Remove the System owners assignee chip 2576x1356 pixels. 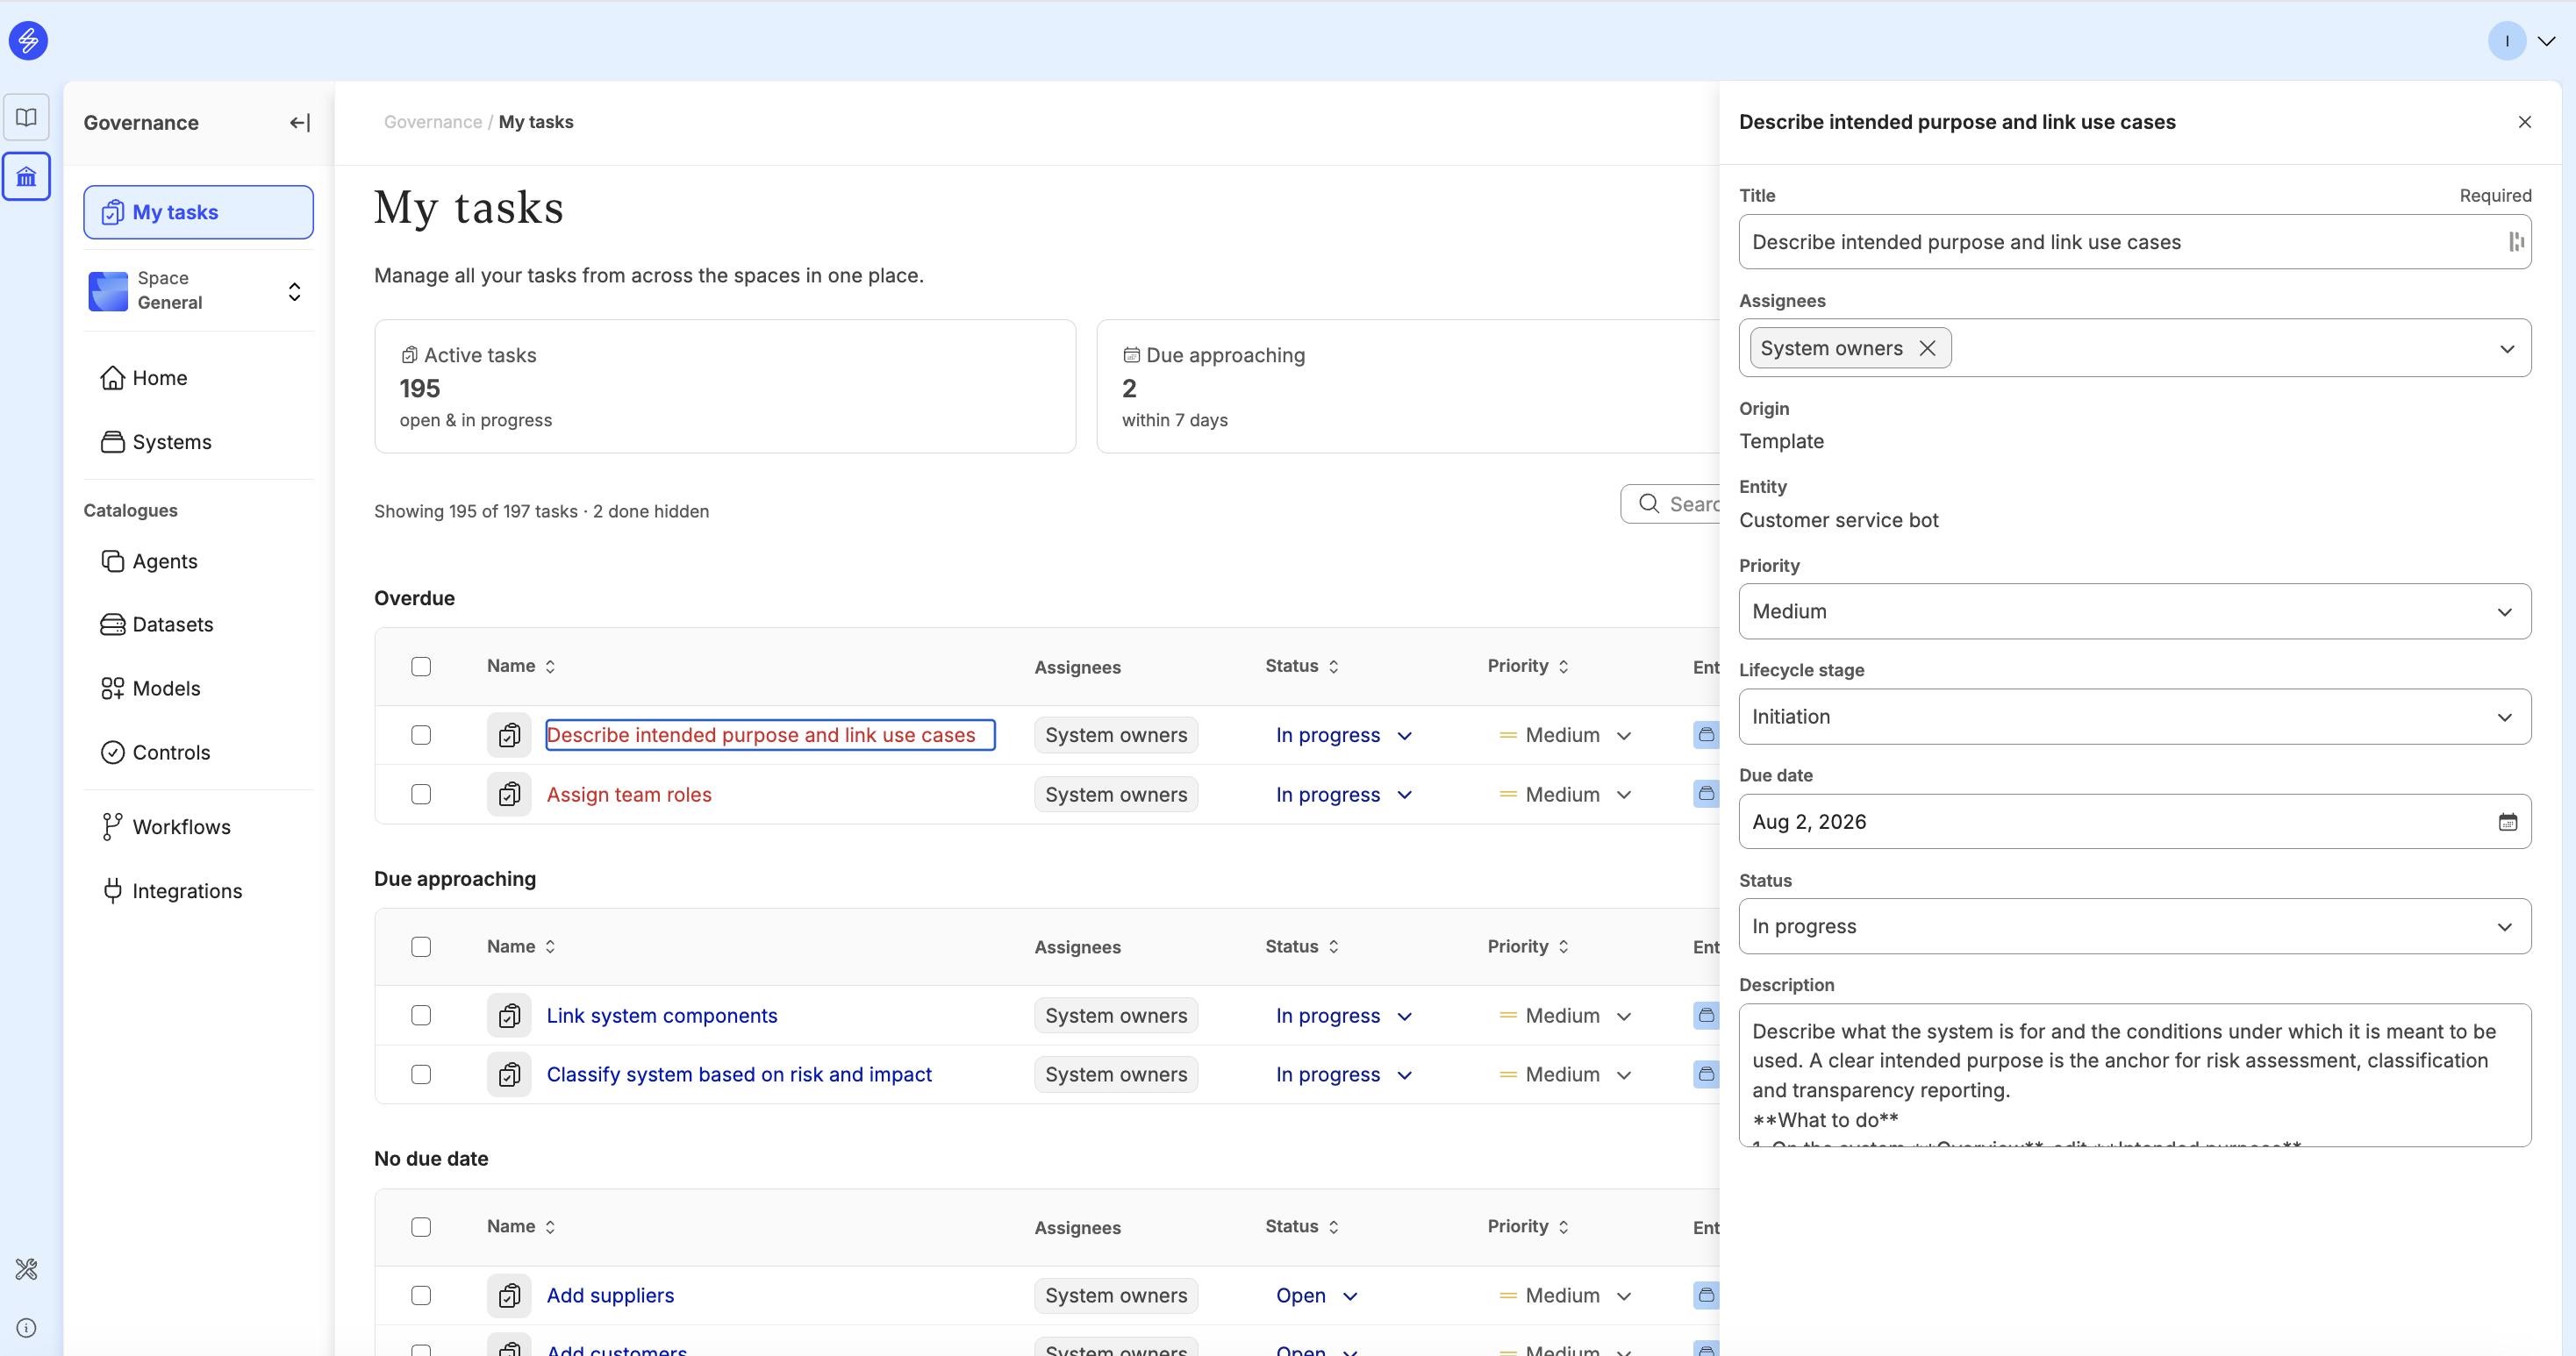(1927, 348)
